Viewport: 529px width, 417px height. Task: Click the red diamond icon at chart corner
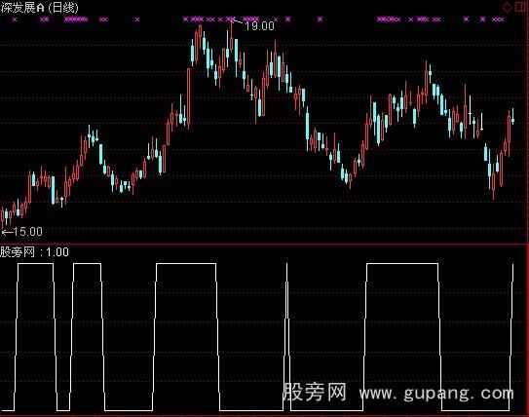point(507,7)
